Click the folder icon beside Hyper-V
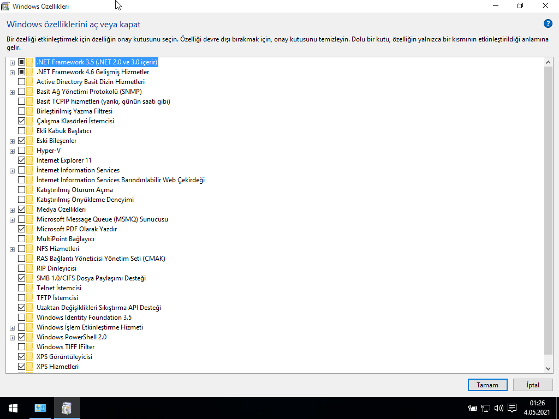Viewport: 559px width, 419px height. tap(29, 151)
